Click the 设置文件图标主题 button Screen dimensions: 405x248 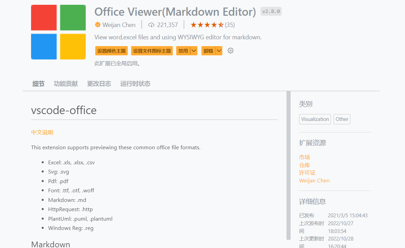point(152,51)
